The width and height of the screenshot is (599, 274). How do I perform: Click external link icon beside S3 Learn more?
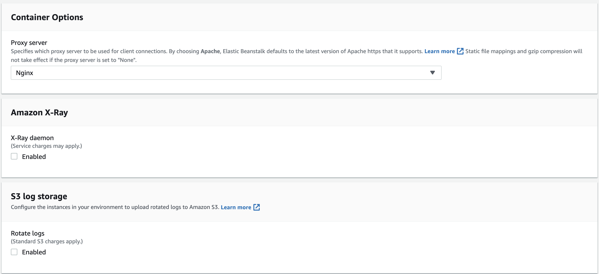(257, 207)
